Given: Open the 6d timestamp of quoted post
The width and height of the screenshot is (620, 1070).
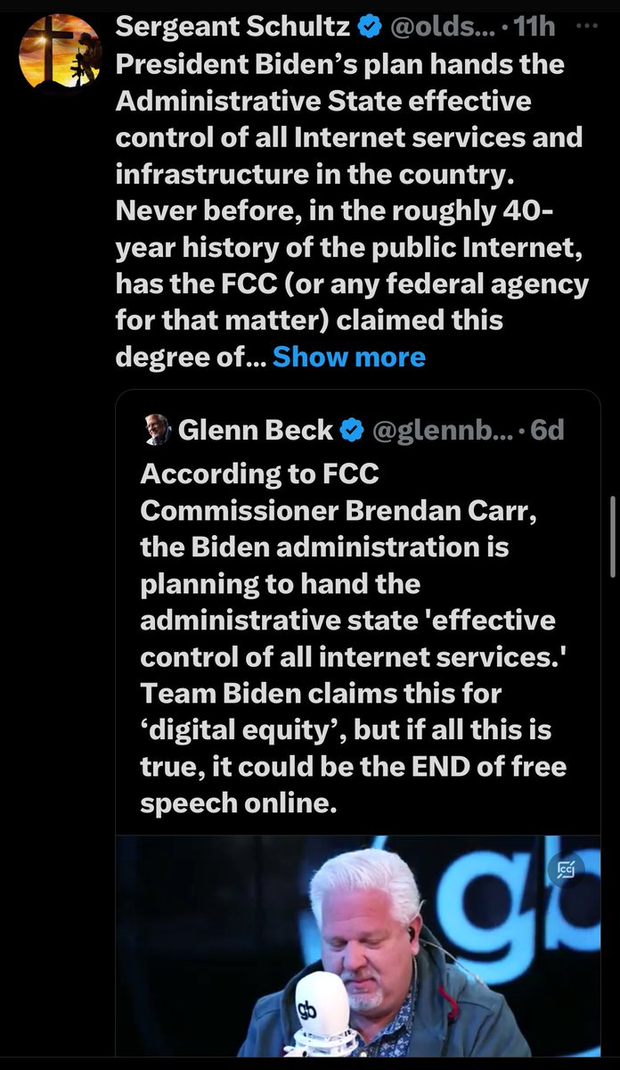Looking at the screenshot, I should click(547, 431).
